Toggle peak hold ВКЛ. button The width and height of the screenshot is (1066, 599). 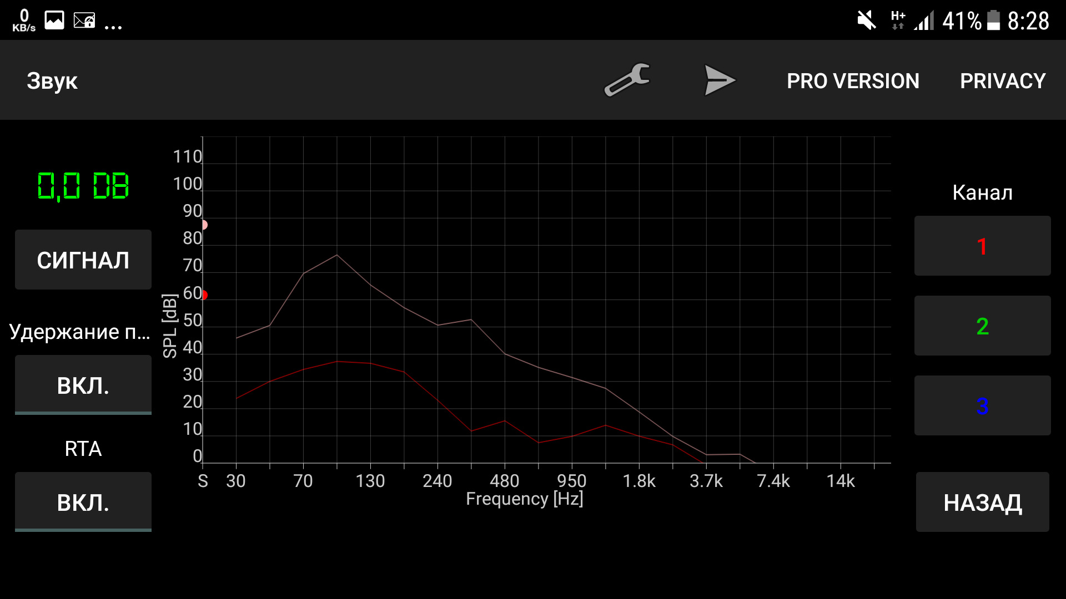[x=83, y=385]
